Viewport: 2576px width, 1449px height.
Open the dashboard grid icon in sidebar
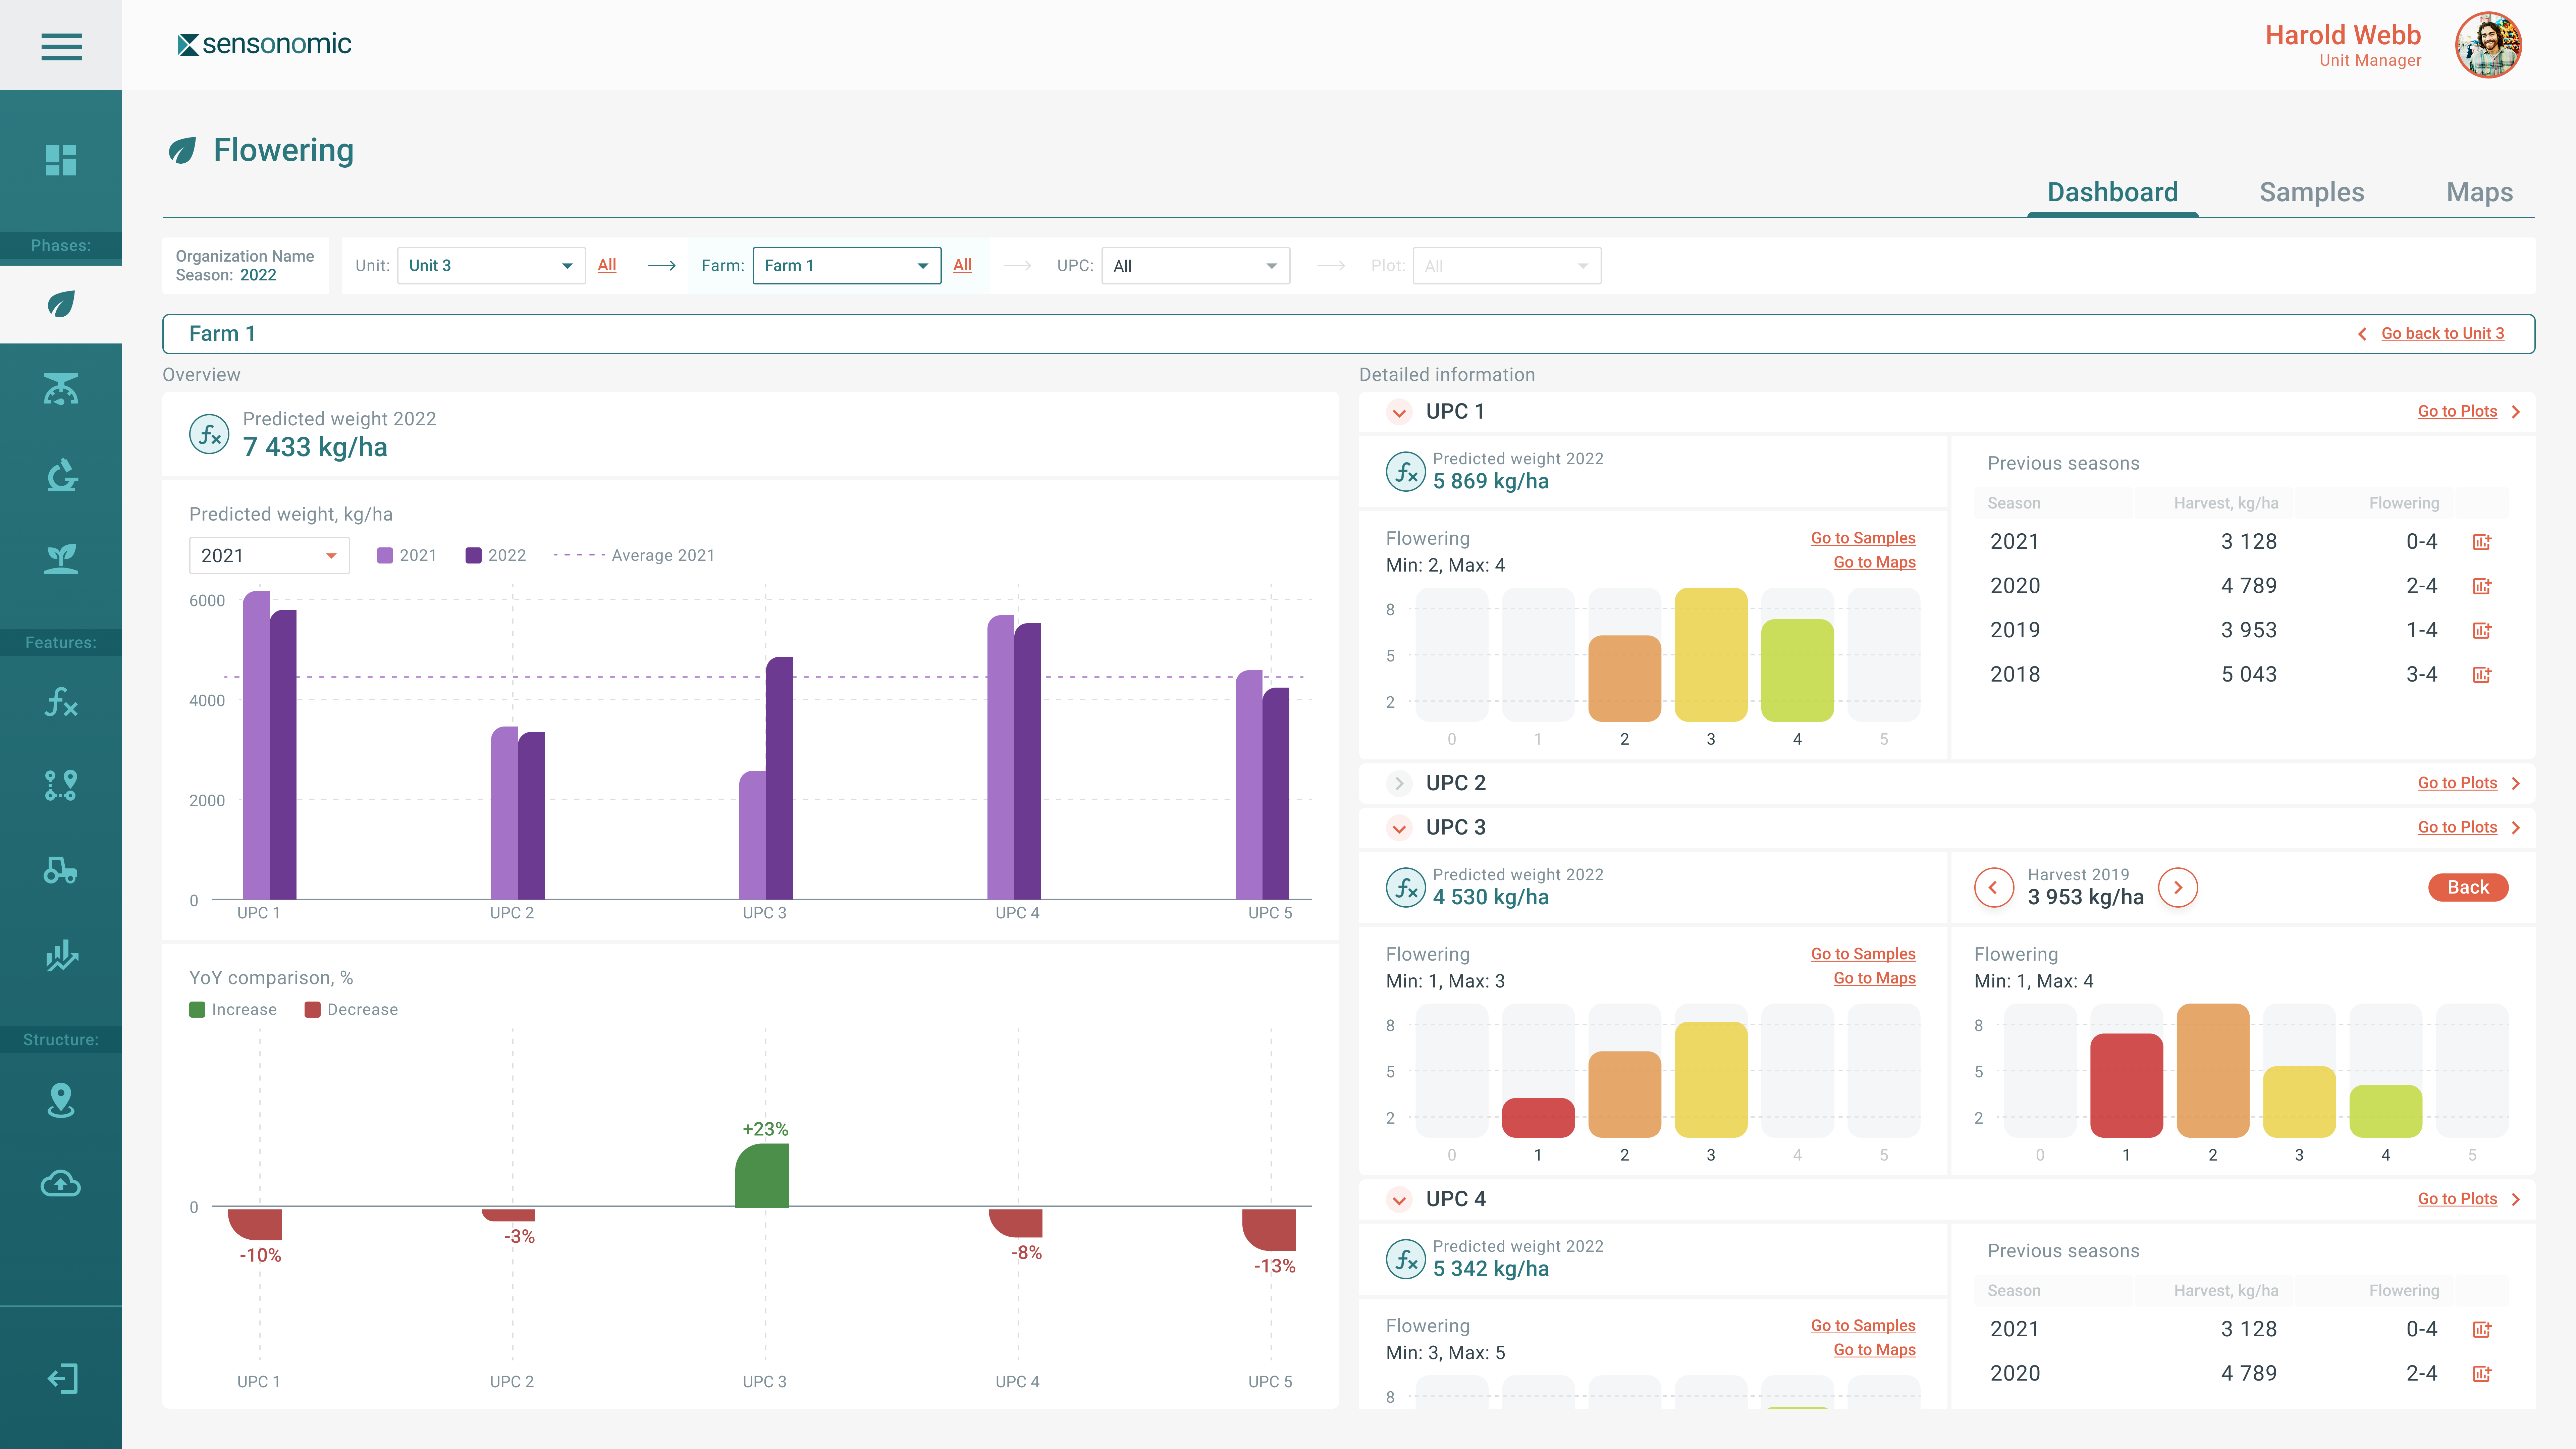(61, 160)
